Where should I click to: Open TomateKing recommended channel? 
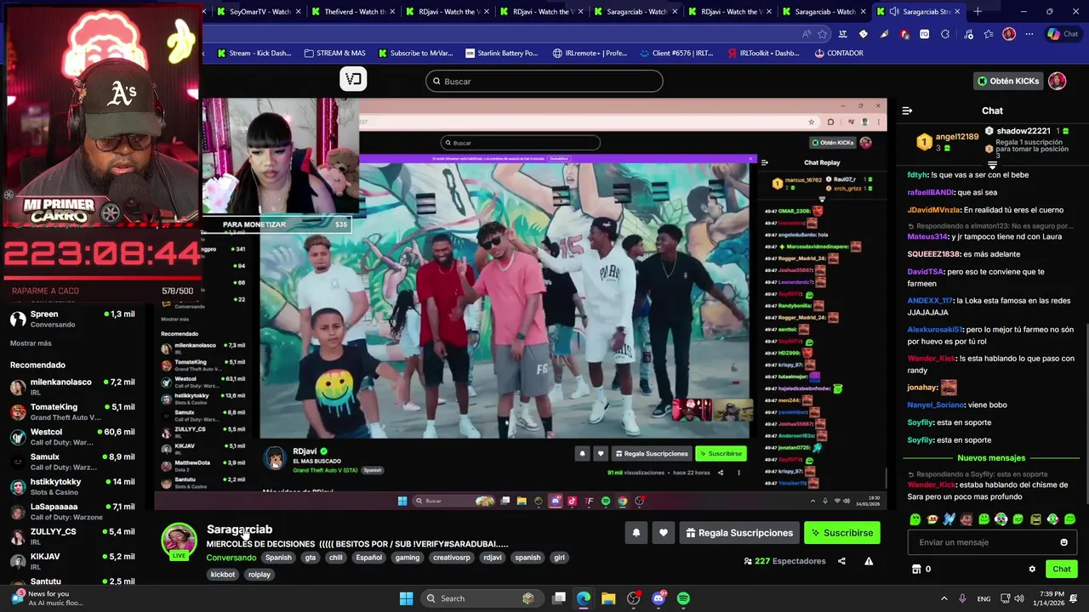click(x=71, y=411)
